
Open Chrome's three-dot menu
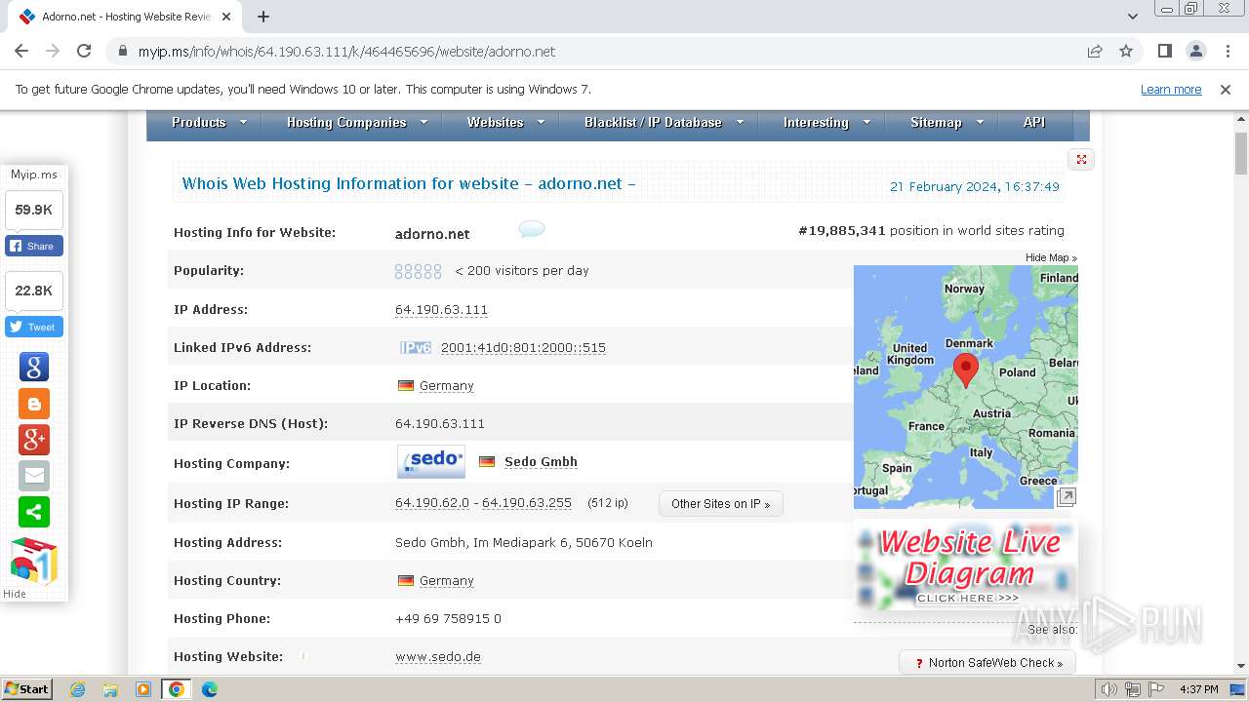point(1228,52)
